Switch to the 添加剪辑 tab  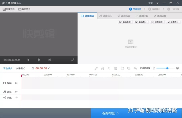click(87, 16)
